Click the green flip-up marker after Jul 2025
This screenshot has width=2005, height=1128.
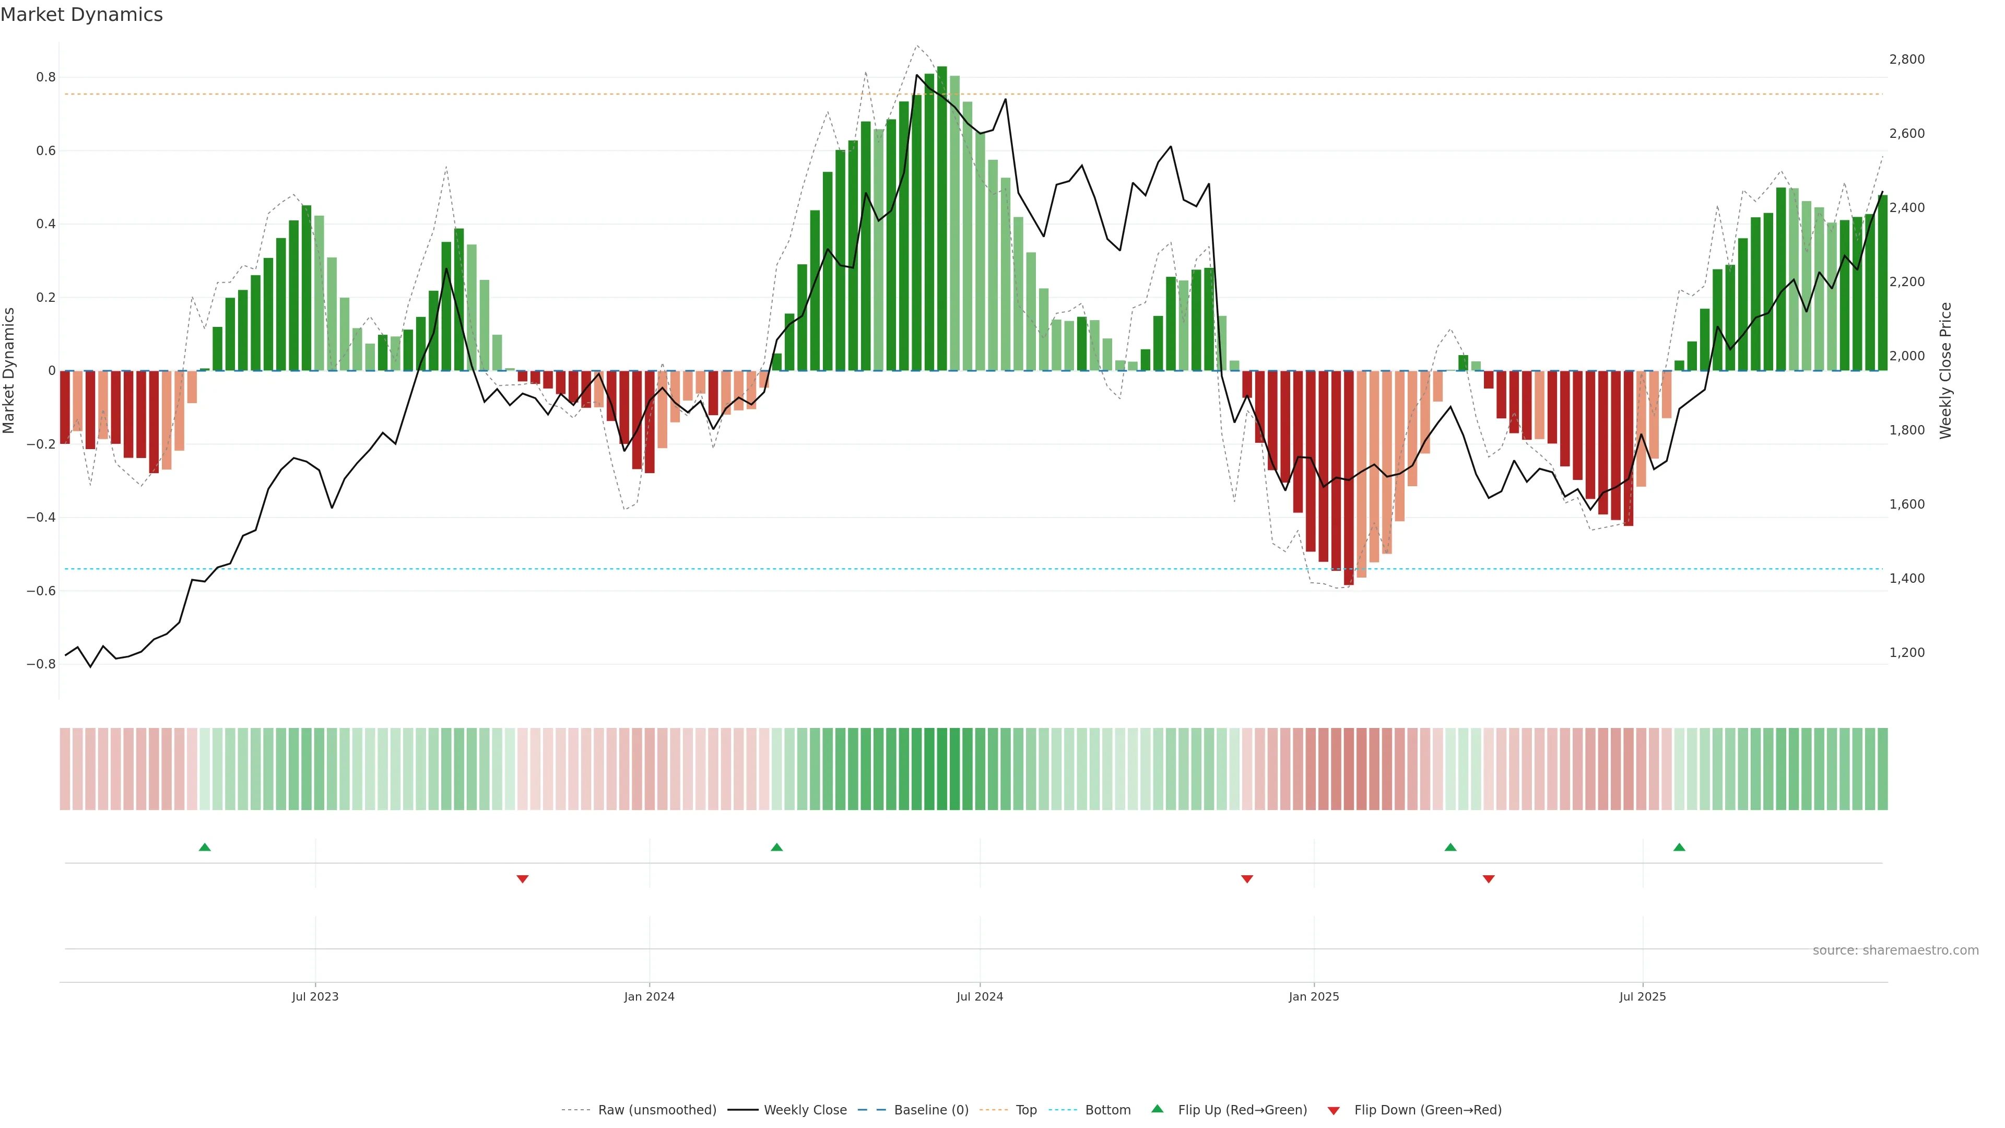[1679, 847]
